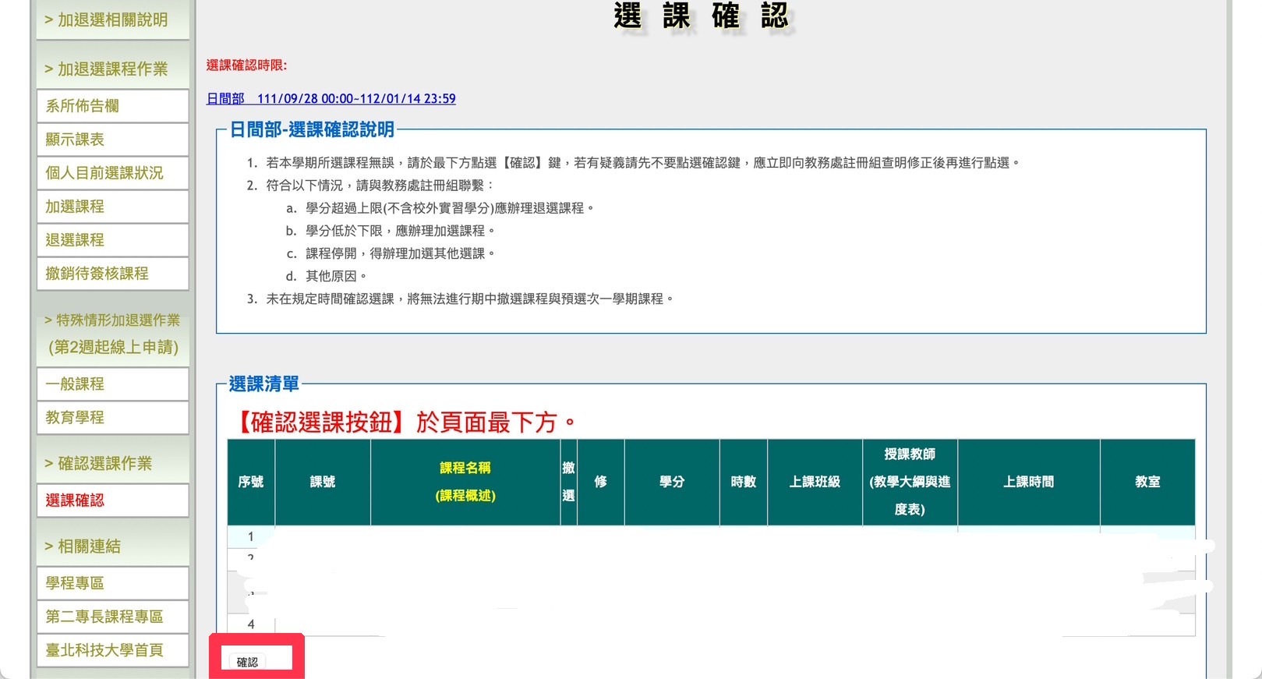Click the 選課清單 heading
Image resolution: width=1262 pixels, height=679 pixels.
click(x=263, y=384)
